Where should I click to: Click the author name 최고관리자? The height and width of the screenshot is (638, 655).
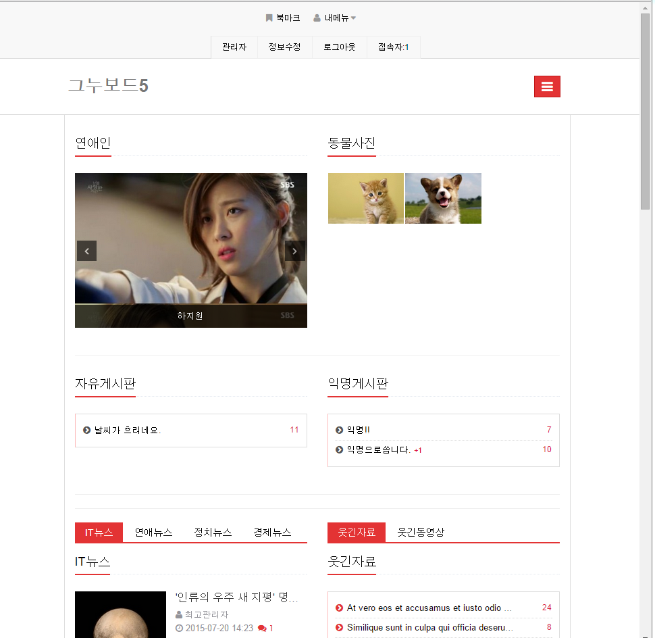[x=207, y=614]
